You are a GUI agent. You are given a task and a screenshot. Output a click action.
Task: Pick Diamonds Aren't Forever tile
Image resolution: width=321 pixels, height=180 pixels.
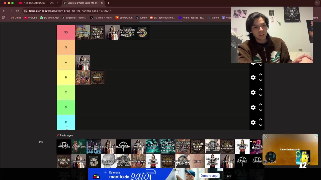[x=212, y=161]
